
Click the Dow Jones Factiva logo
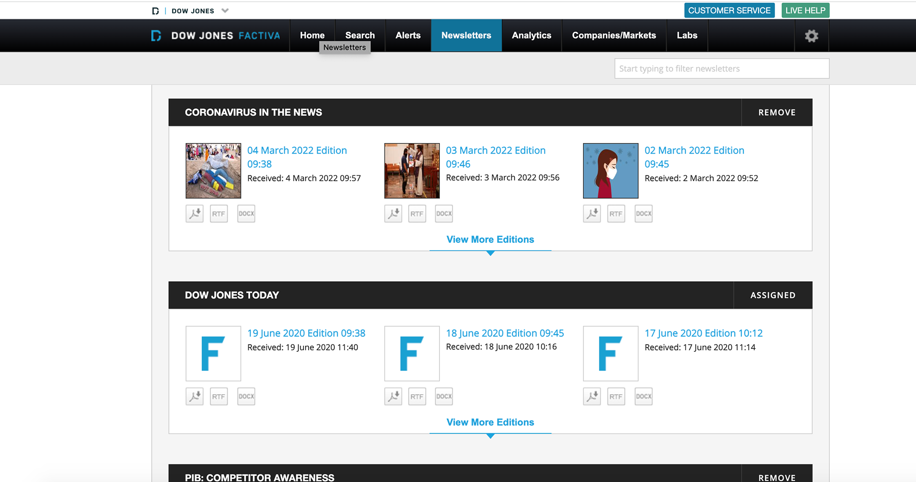[x=216, y=36]
